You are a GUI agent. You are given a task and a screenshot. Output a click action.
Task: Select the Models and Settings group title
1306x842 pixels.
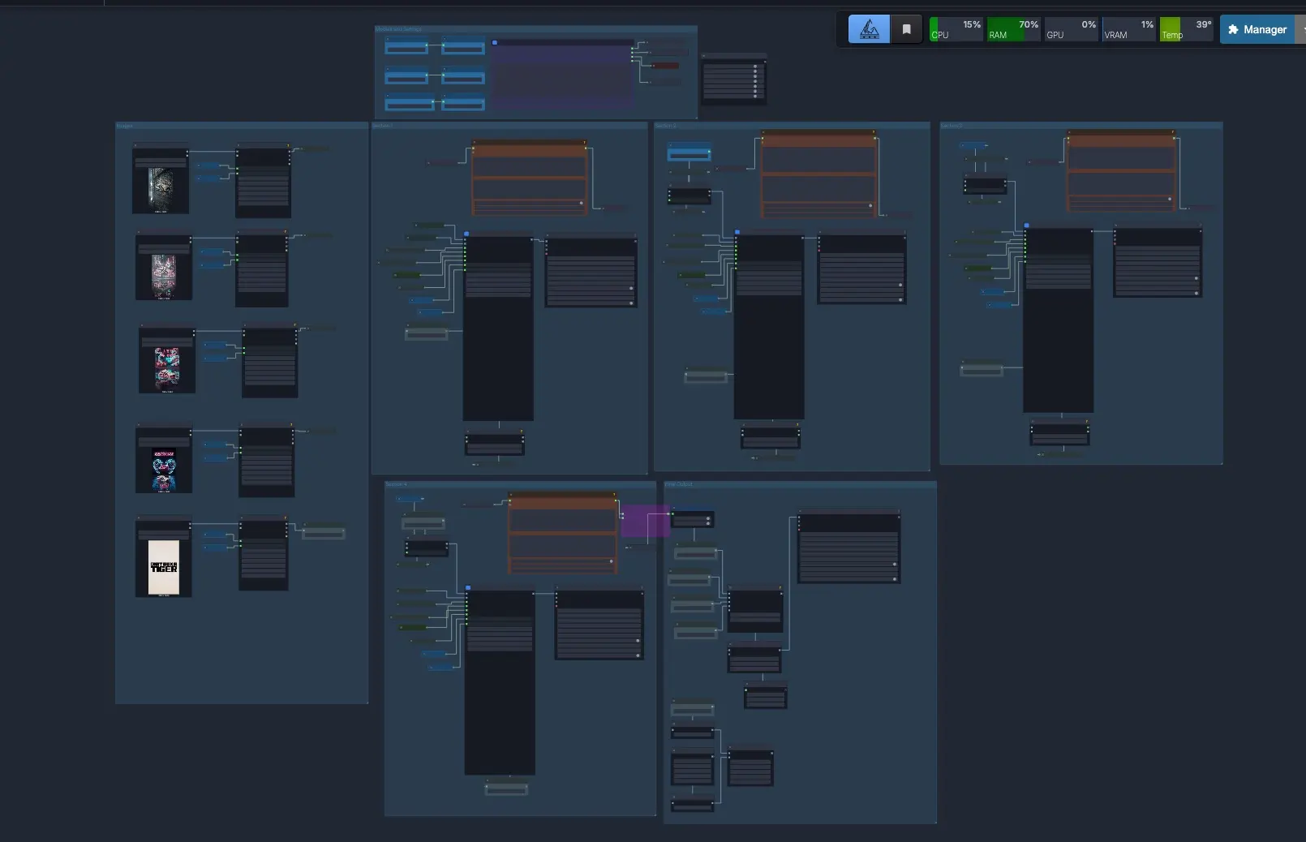[398, 29]
